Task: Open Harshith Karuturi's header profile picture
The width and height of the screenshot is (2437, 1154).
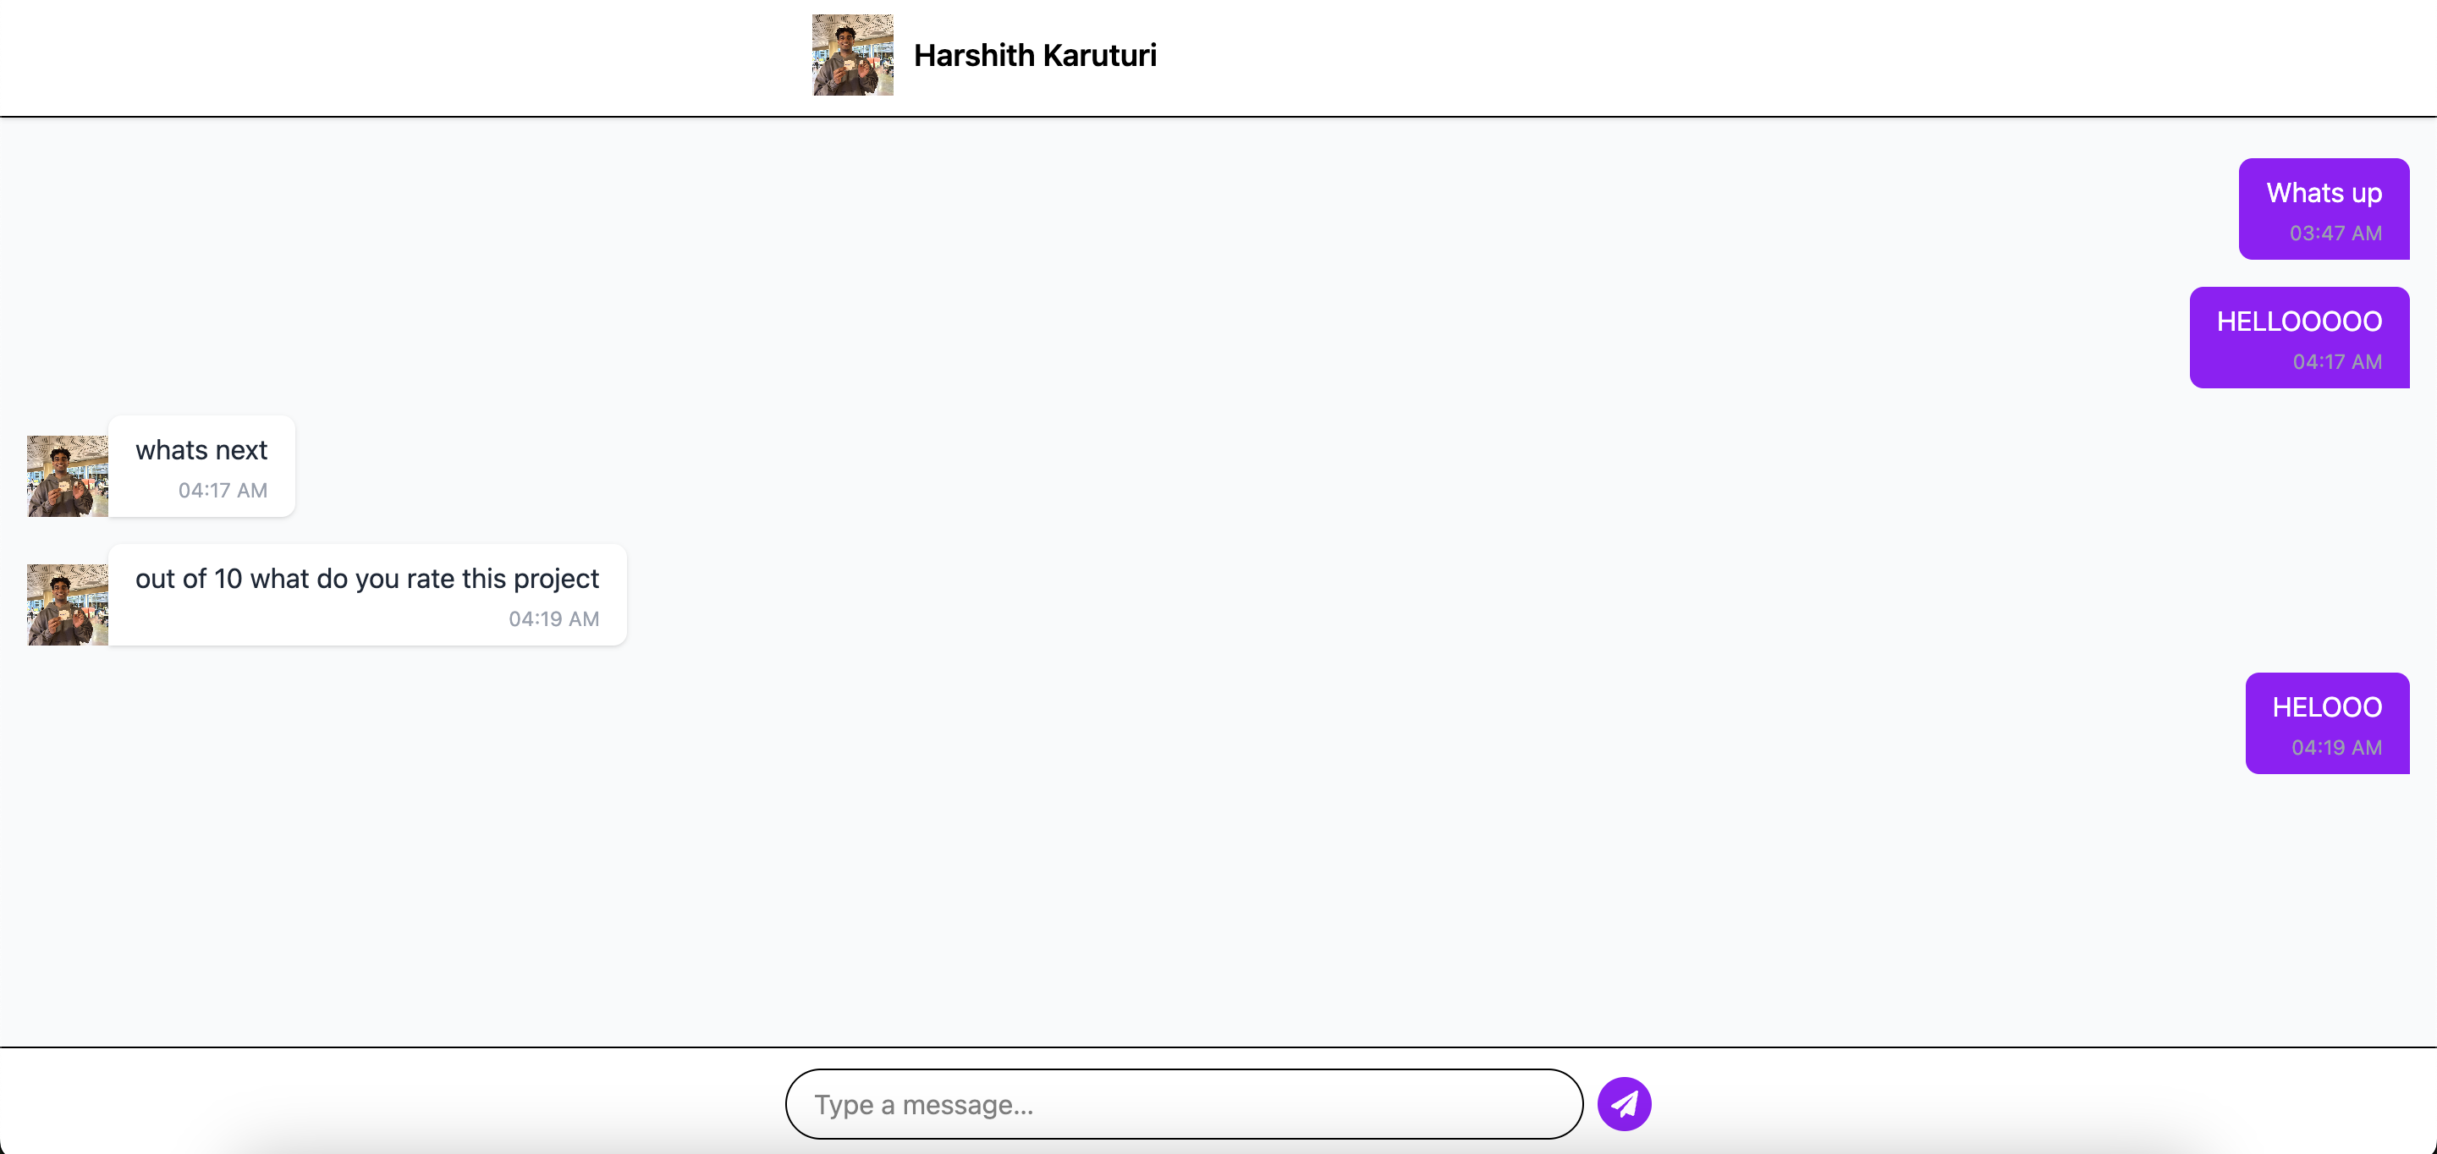Action: coord(852,55)
